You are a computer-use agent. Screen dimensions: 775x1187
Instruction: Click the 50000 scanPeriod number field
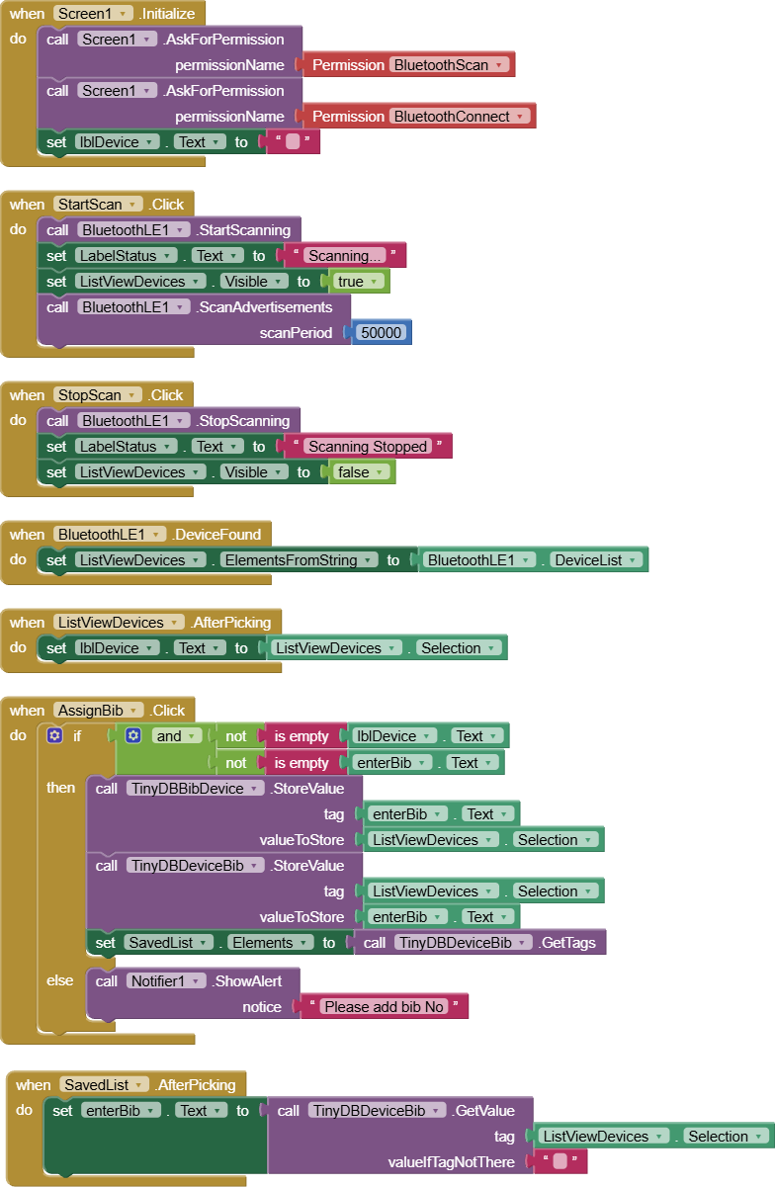tap(382, 333)
